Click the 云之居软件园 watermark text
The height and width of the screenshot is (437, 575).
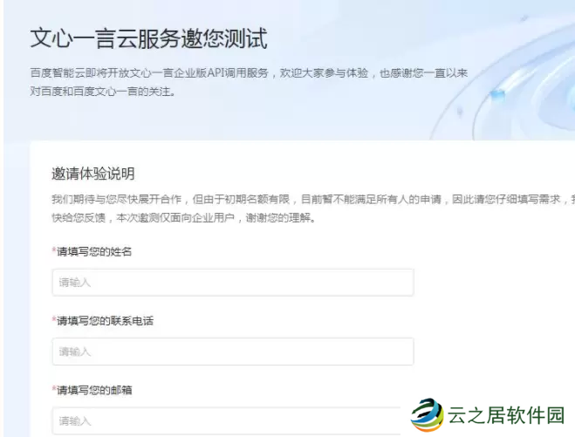pos(506,414)
